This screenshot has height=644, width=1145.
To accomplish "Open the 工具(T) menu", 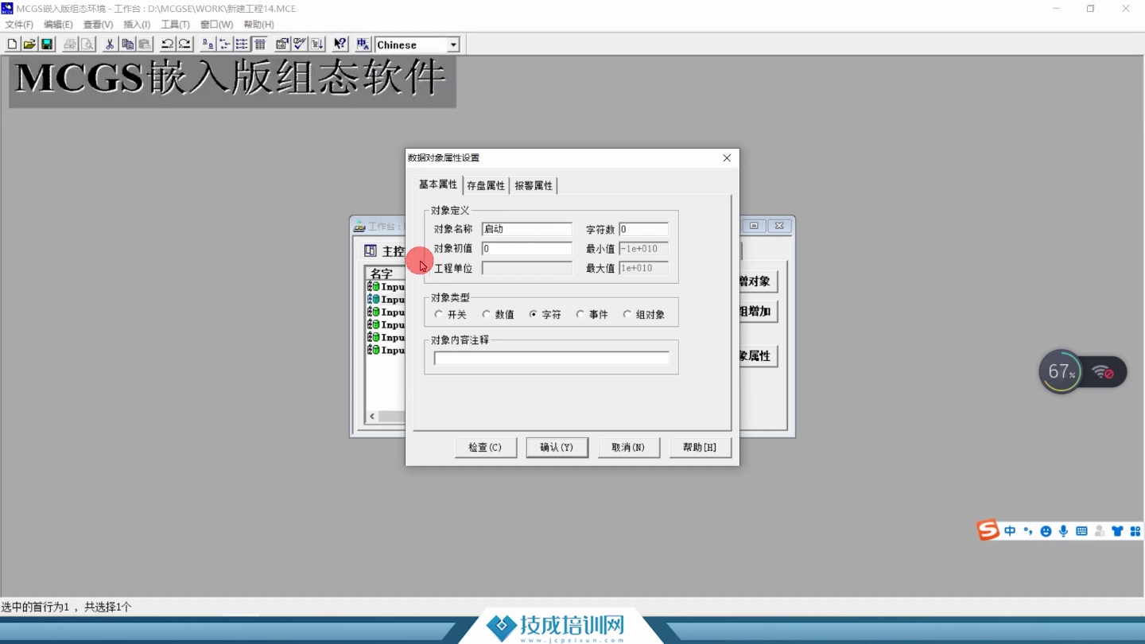I will (176, 25).
